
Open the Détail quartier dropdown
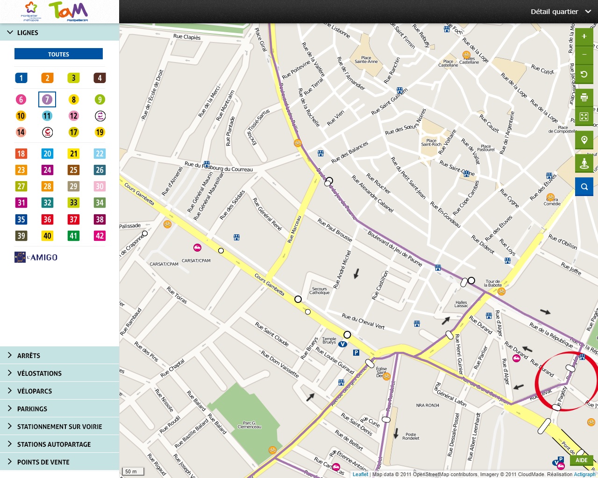point(561,12)
